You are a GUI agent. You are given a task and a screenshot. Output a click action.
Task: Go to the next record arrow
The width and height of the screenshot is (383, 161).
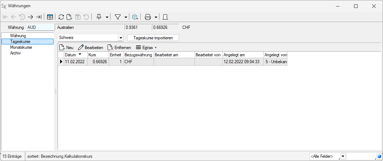(30, 17)
